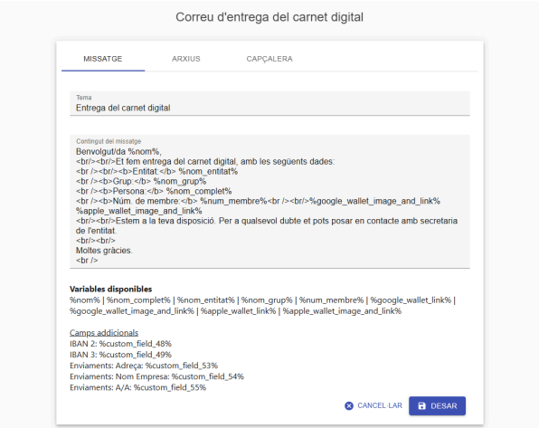The image size is (539, 428).
Task: Click the IBAN 2 custom field line
Action: [x=120, y=344]
